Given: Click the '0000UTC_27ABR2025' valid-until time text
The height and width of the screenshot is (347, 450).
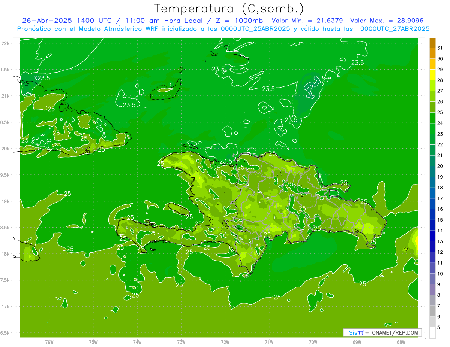Looking at the screenshot, I should click(395, 29).
